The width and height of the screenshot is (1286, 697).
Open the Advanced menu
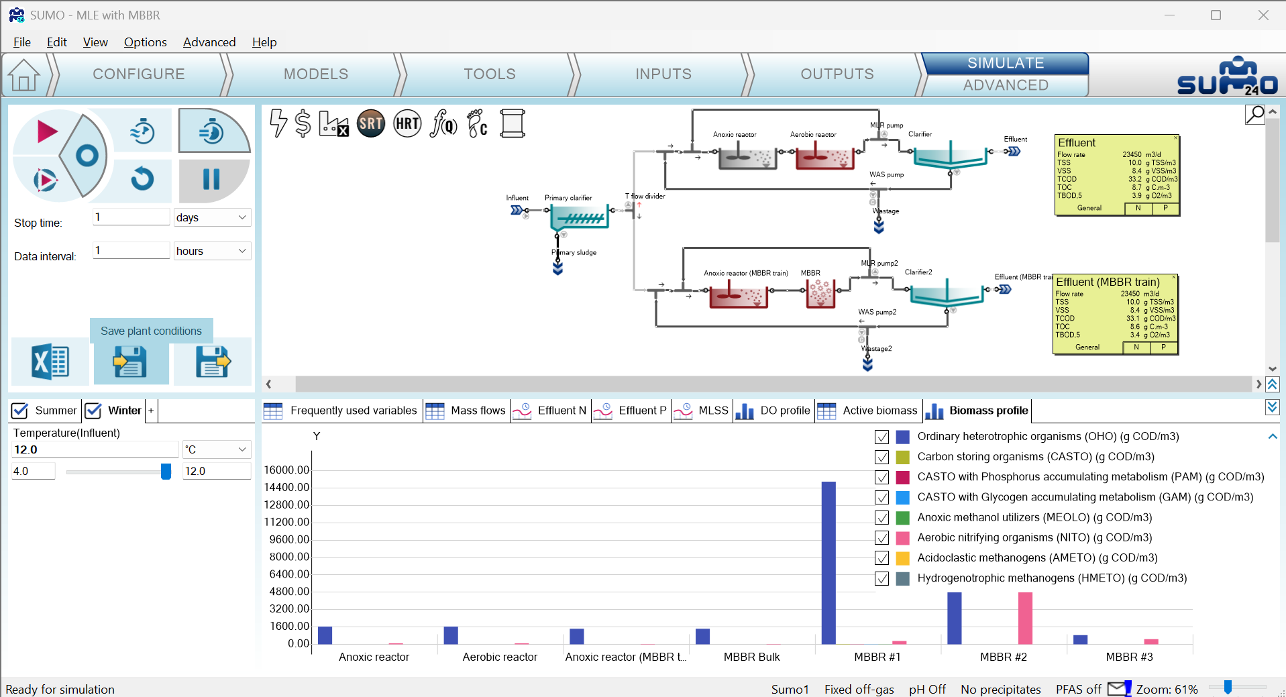point(209,42)
